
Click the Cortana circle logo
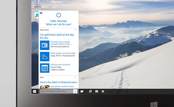click(x=59, y=15)
